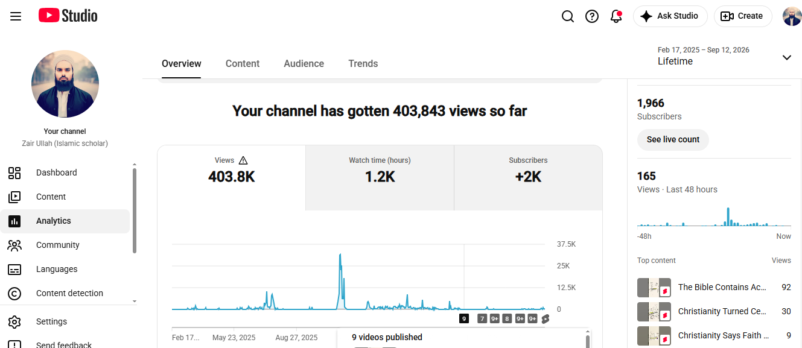This screenshot has width=802, height=348.
Task: Click the Shorts marker icon on chart
Action: 546,318
